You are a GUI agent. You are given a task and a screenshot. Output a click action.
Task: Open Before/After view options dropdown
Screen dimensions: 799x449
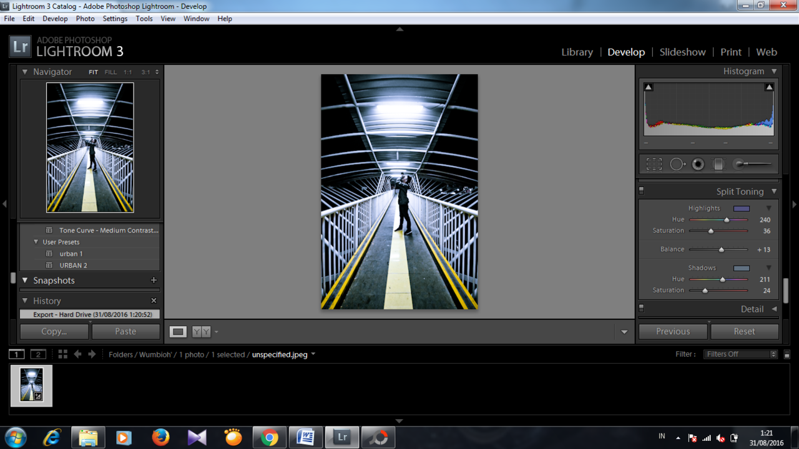click(217, 332)
